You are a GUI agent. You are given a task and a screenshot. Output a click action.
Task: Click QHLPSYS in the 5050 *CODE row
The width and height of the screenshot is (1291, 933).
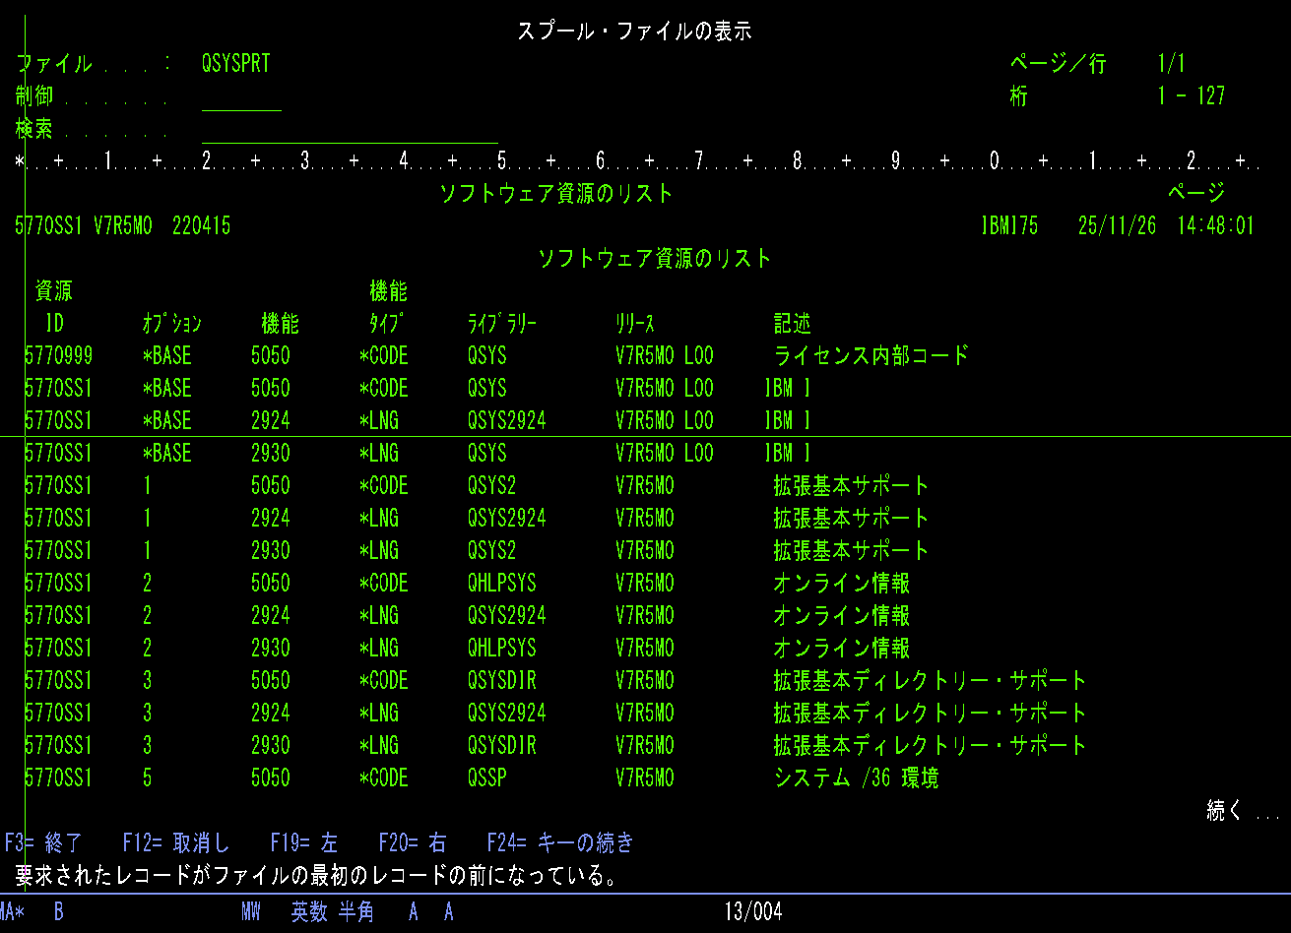[502, 584]
